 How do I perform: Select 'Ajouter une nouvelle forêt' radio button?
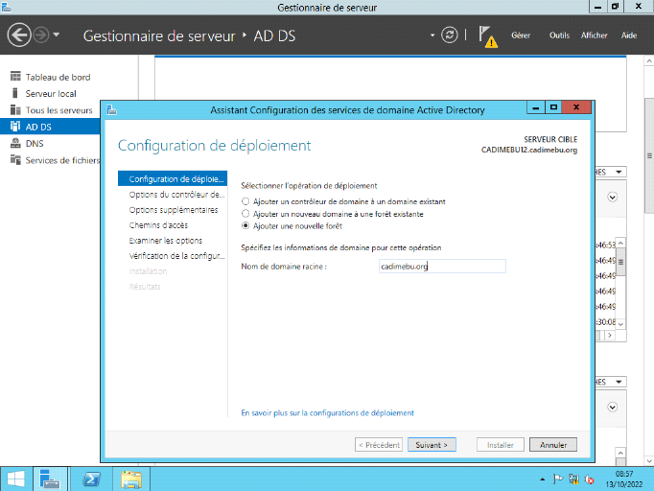tap(245, 225)
